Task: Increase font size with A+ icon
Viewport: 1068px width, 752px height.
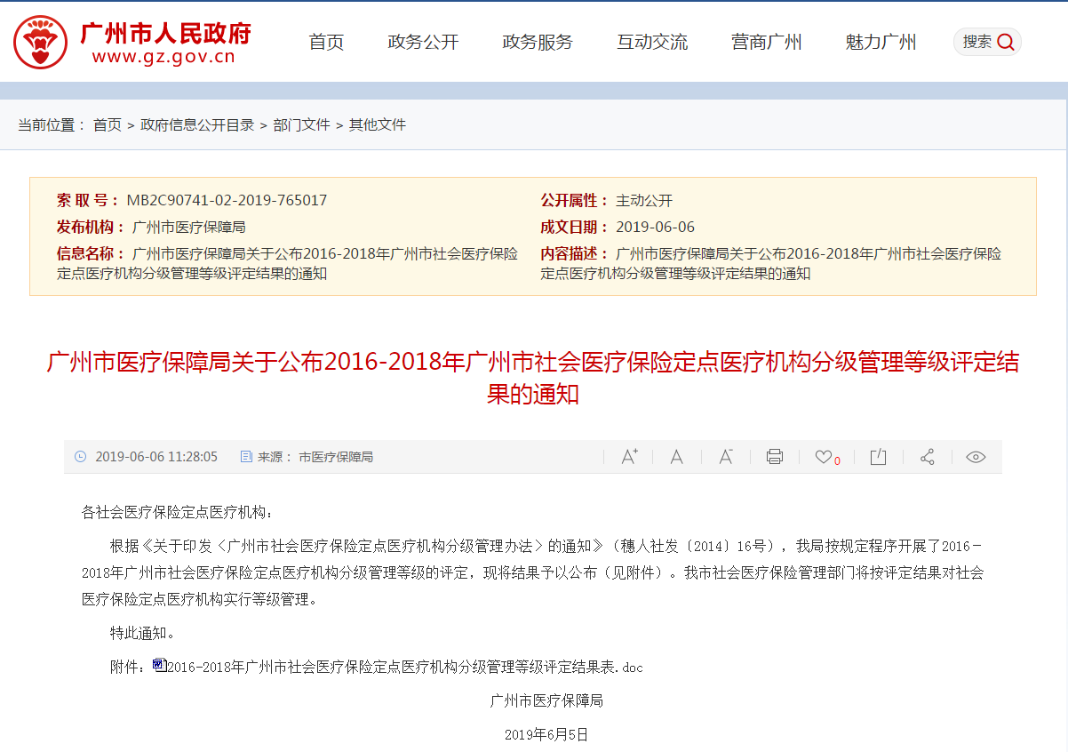Action: [629, 457]
